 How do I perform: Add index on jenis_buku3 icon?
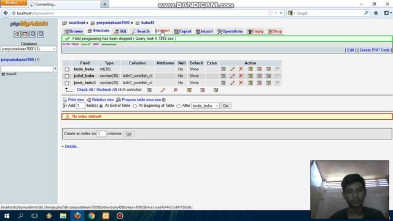(268, 83)
